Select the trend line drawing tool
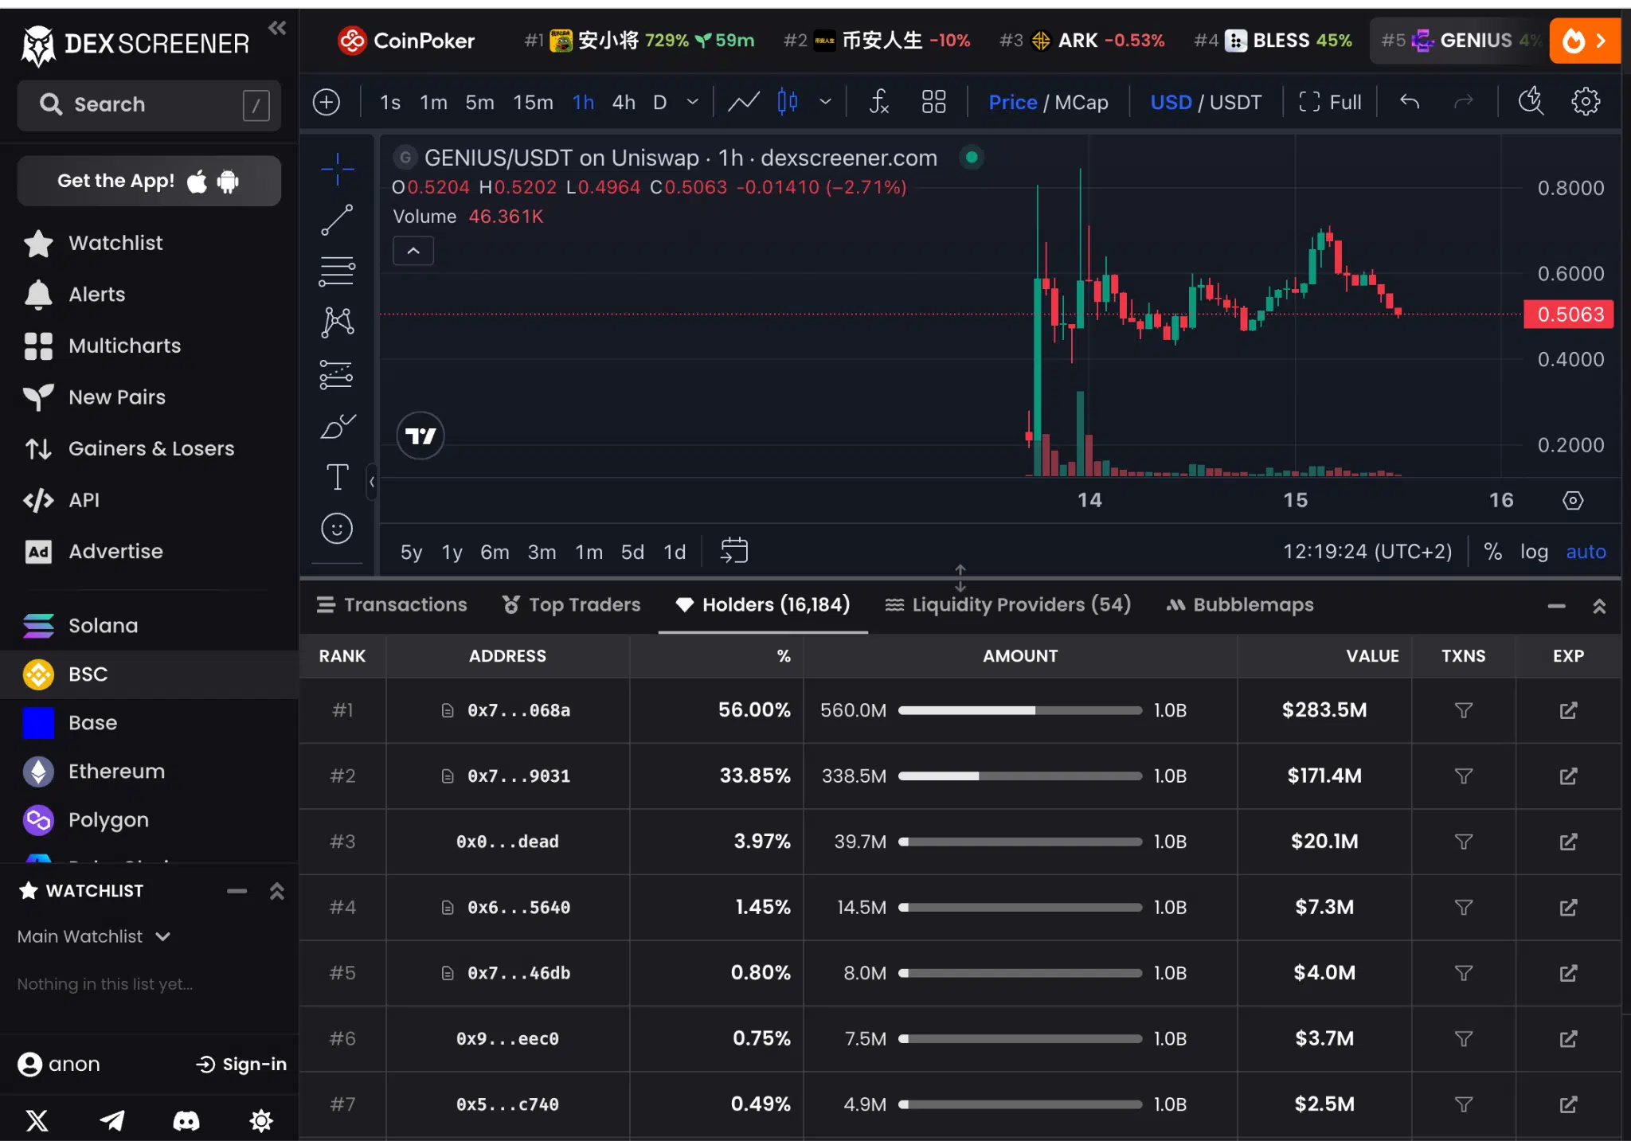The width and height of the screenshot is (1631, 1141). coord(337,221)
